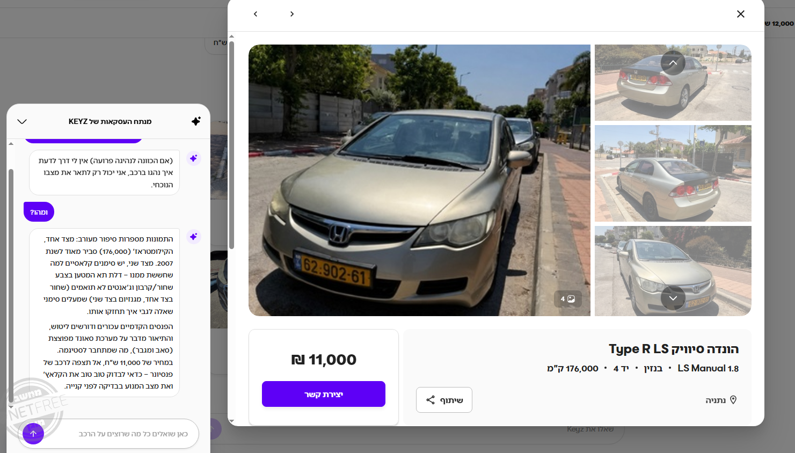Click the ומהו? user message bubble

39,212
